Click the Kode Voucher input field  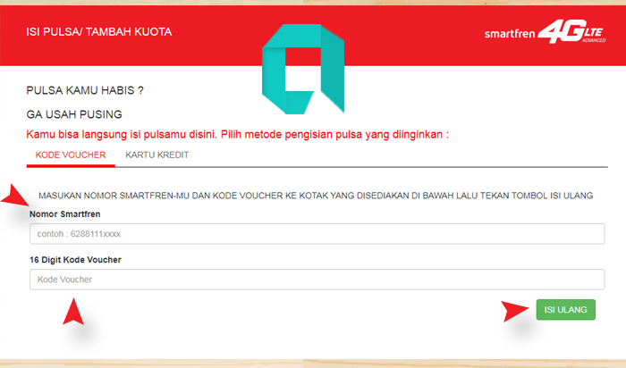click(x=317, y=280)
